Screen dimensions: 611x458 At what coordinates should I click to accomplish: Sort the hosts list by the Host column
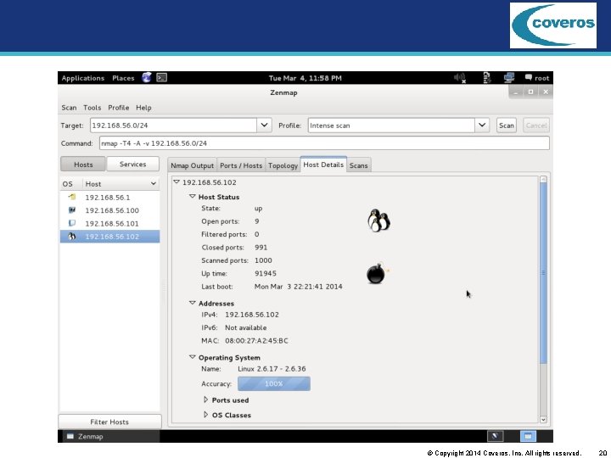(121, 184)
